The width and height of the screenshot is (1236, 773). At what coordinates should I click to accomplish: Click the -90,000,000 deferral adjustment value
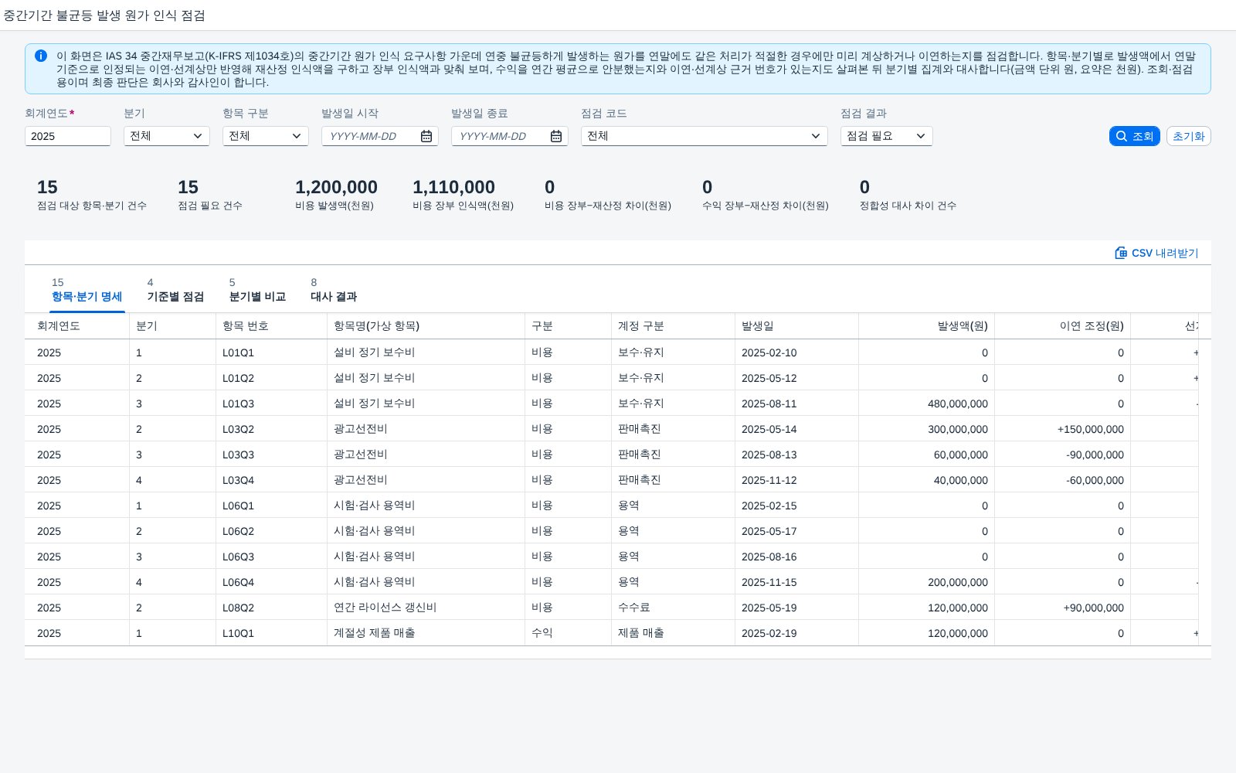(x=1095, y=455)
